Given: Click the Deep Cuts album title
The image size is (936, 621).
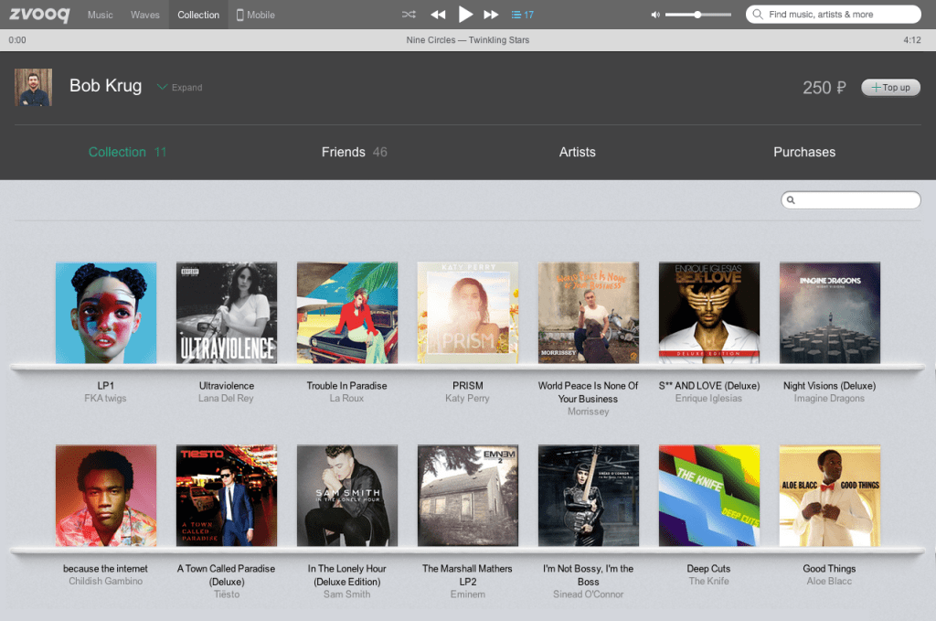Looking at the screenshot, I should 708,569.
